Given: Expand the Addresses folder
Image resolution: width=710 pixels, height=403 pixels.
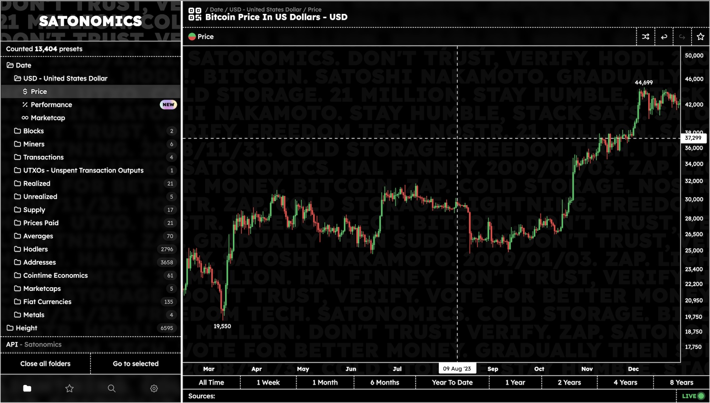Looking at the screenshot, I should click(91, 262).
